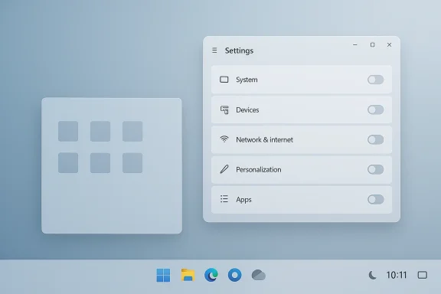The width and height of the screenshot is (441, 294).
Task: Click the Apps list icon
Action: (x=224, y=199)
